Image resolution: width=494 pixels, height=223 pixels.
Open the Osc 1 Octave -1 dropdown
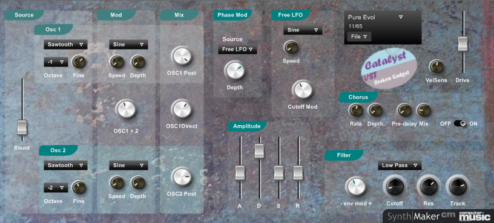56,62
